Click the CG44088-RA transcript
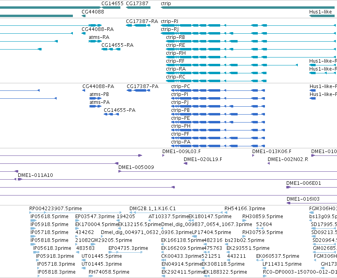 pyautogui.click(x=84, y=33)
